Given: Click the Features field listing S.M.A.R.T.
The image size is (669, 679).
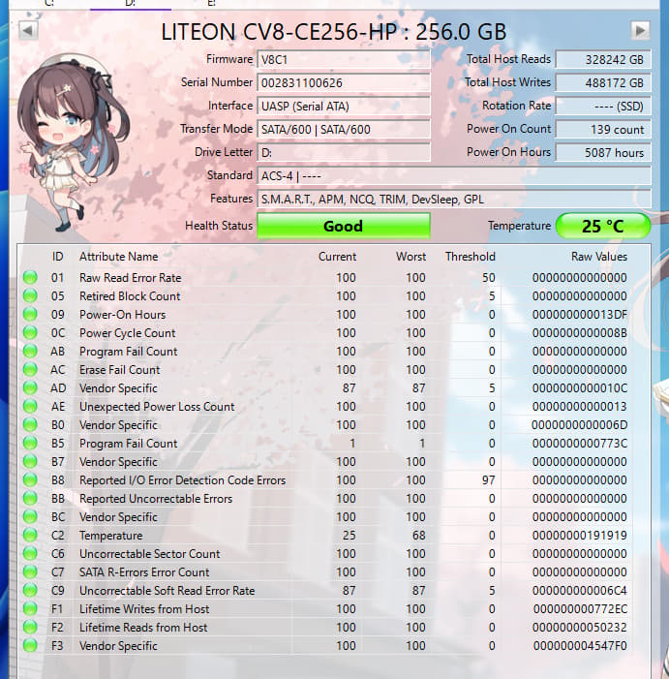Looking at the screenshot, I should [454, 200].
